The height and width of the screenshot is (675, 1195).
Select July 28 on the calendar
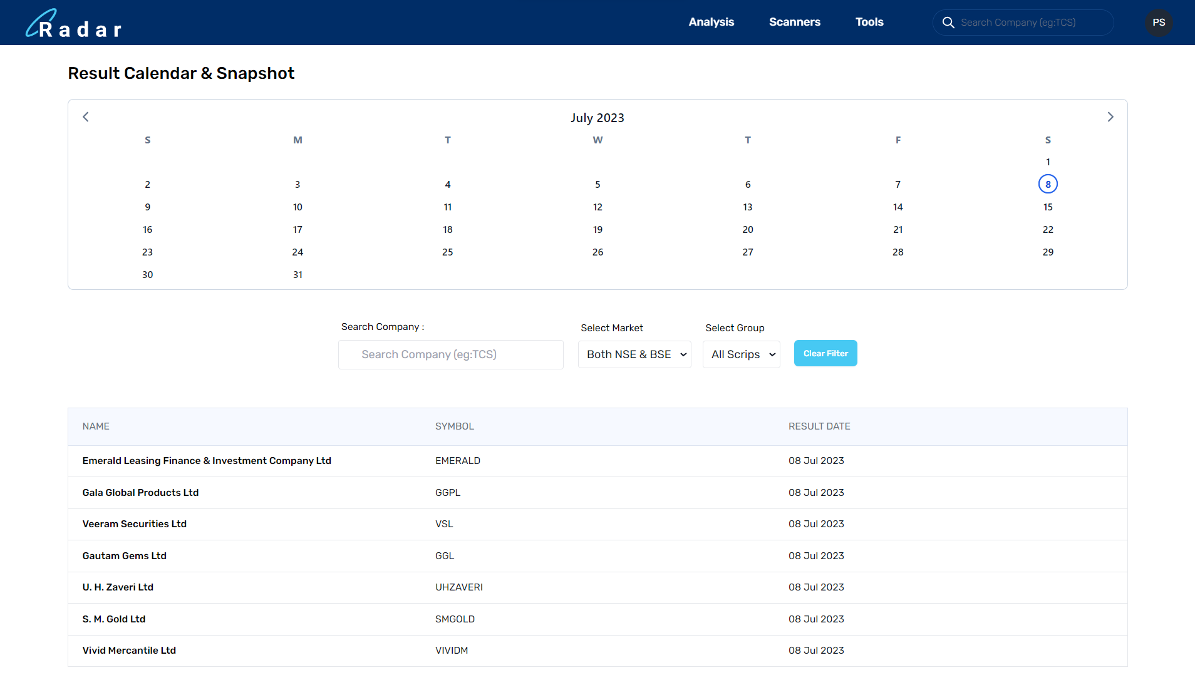898,252
